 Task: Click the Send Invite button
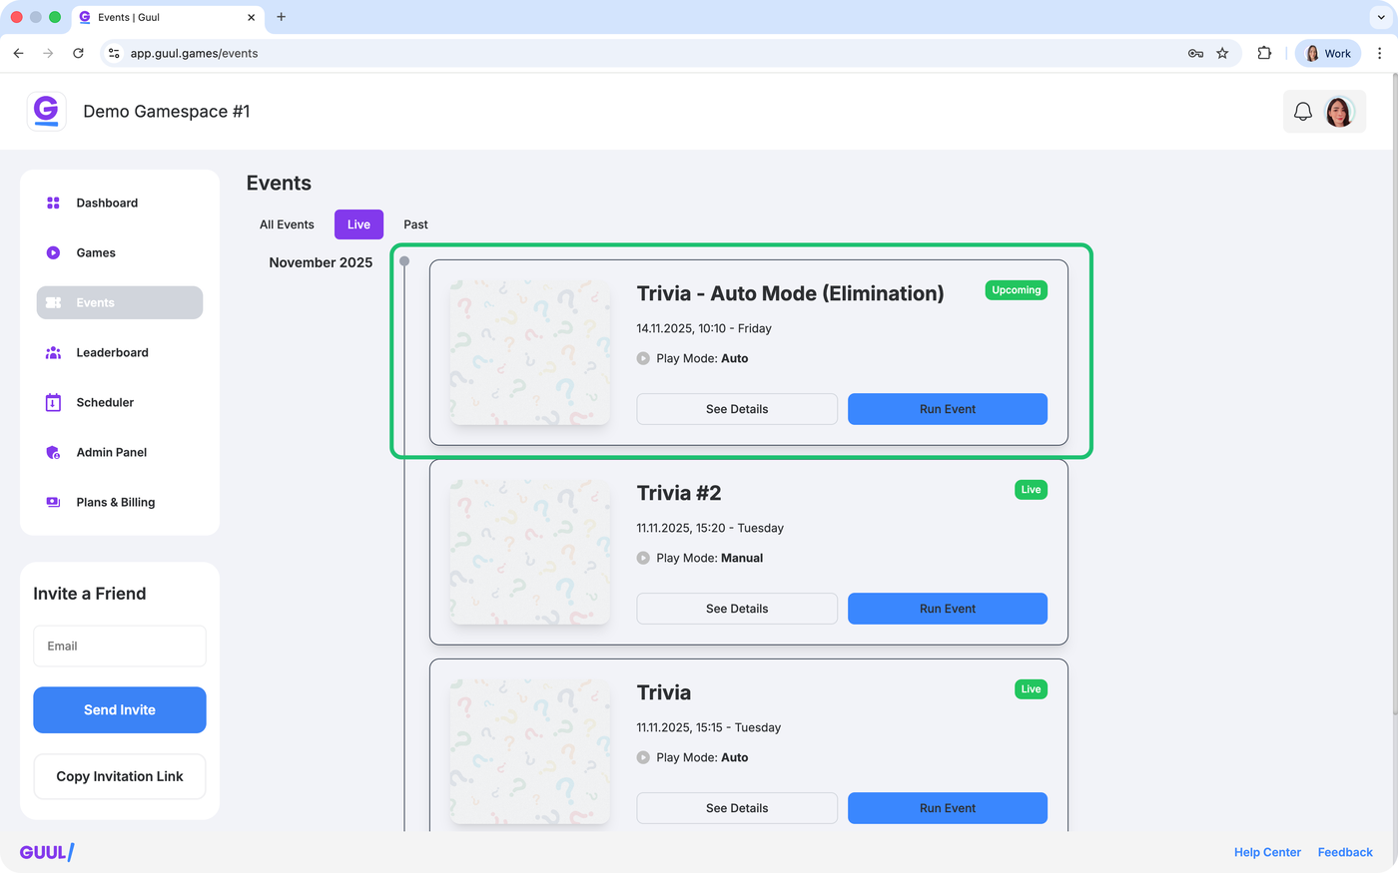[x=120, y=709]
